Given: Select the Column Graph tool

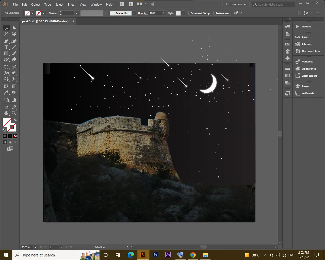Looking at the screenshot, I should (14, 100).
